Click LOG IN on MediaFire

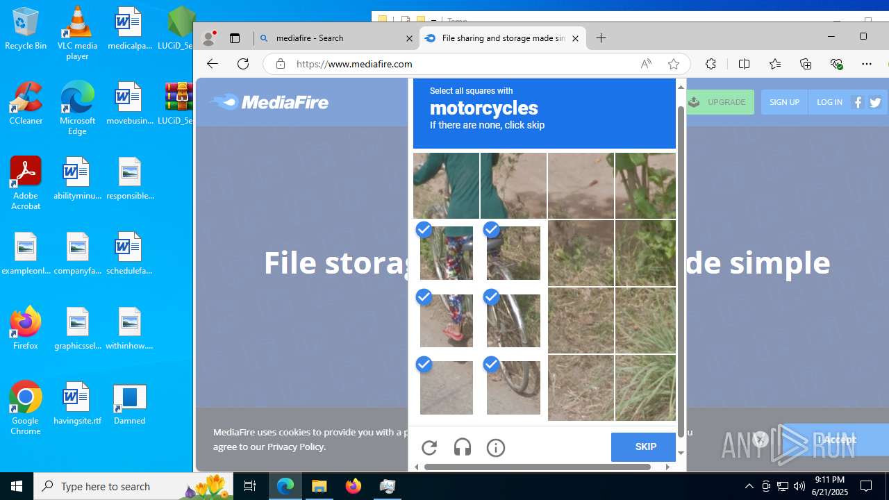(x=829, y=102)
